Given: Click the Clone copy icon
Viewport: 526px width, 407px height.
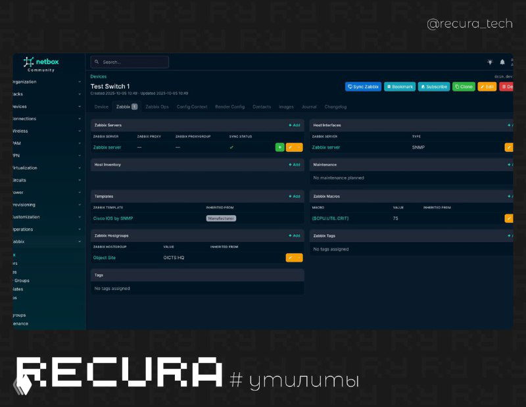Looking at the screenshot, I should point(457,86).
